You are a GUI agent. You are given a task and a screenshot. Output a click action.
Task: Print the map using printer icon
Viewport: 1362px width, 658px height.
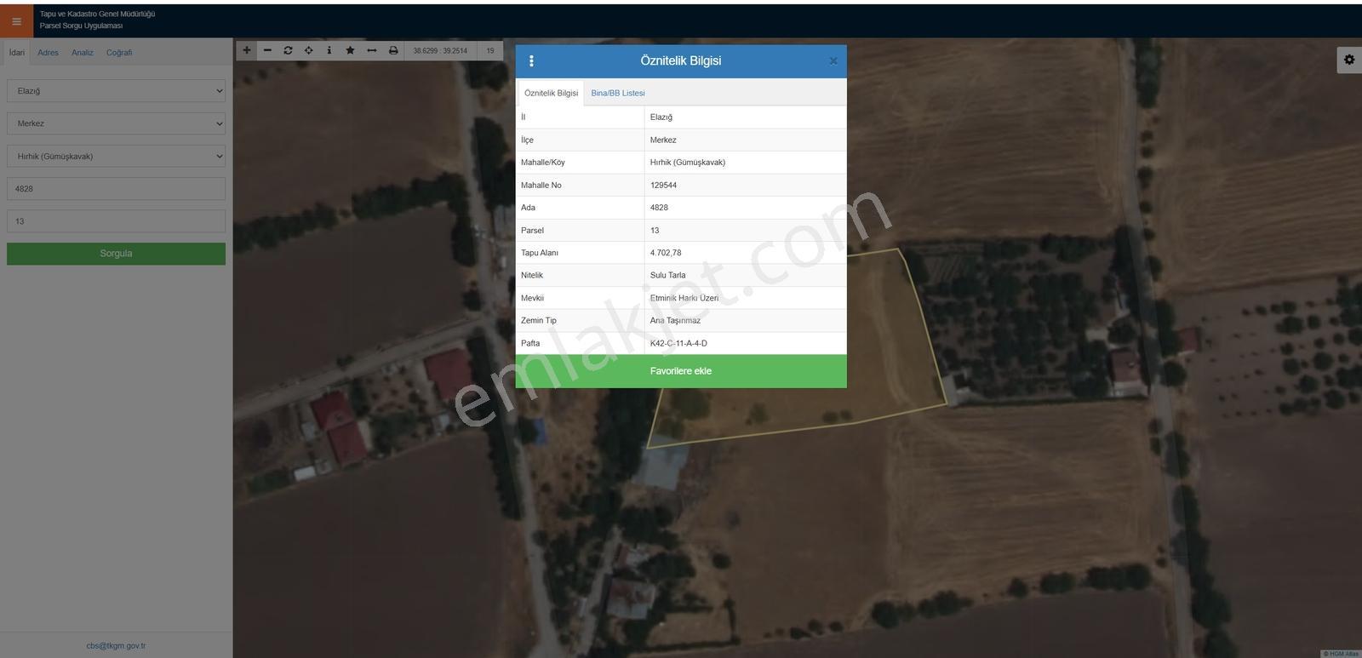[393, 50]
